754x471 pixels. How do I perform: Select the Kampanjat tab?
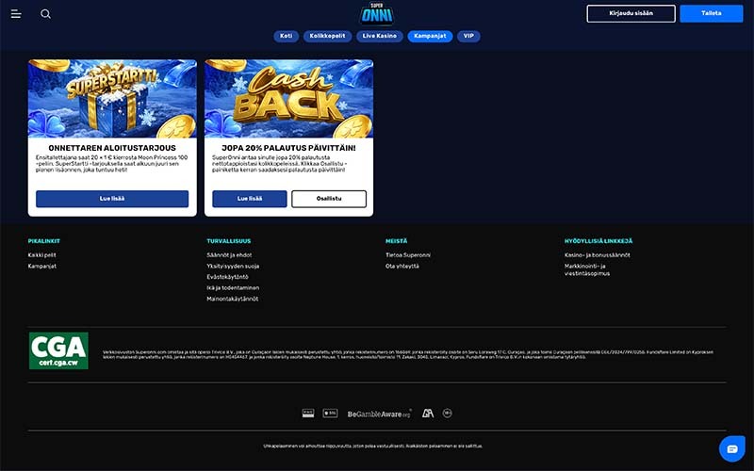pos(430,36)
